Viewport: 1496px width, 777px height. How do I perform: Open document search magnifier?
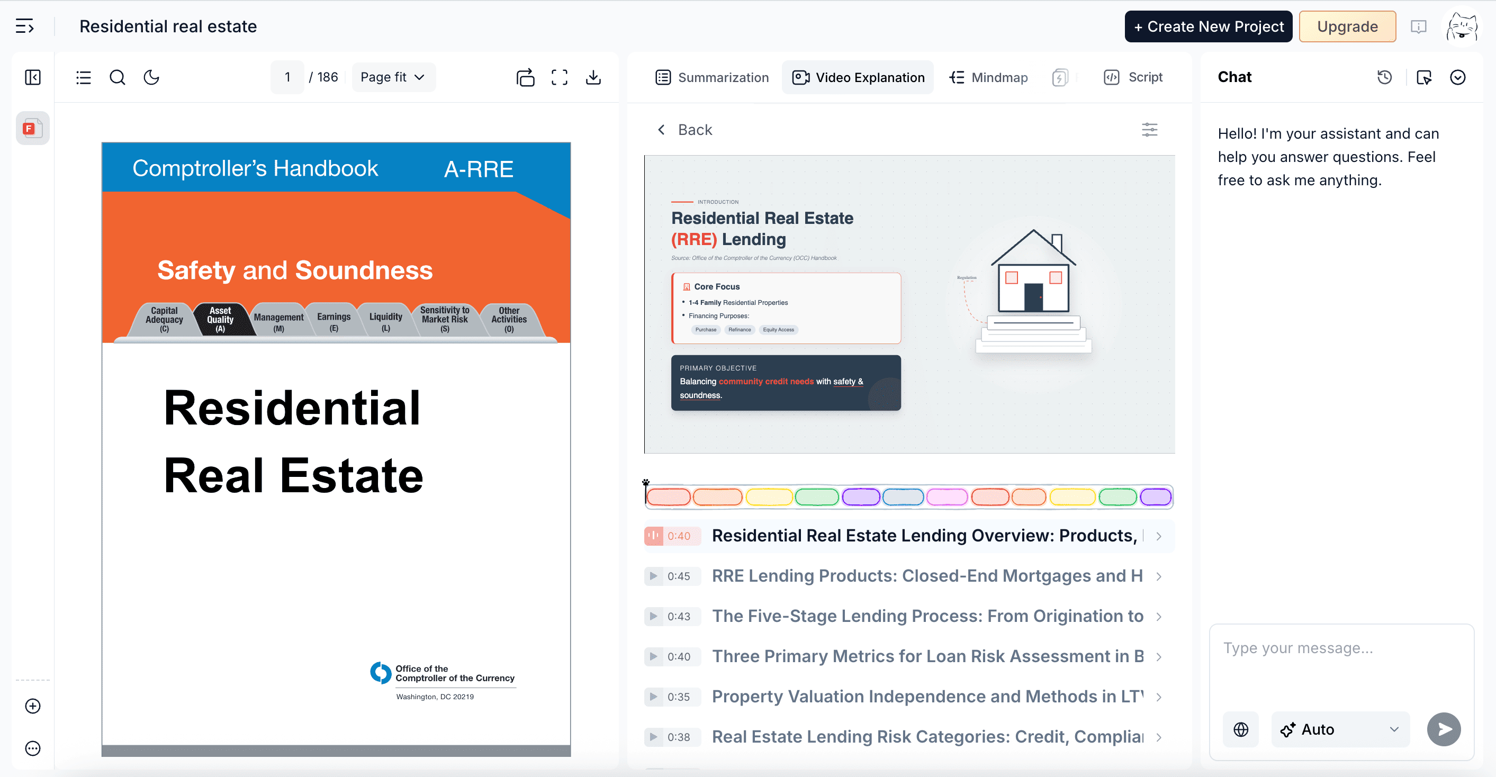118,77
